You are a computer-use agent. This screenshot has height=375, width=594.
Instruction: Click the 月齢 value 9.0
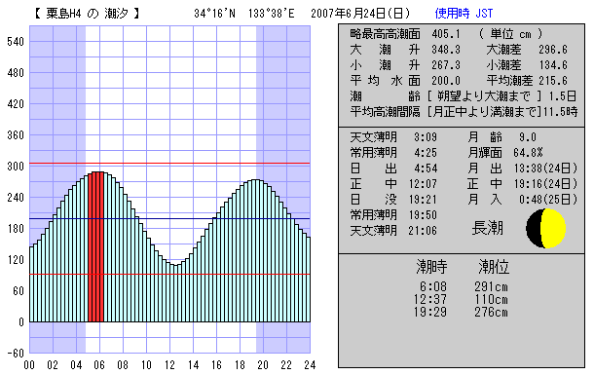528,137
